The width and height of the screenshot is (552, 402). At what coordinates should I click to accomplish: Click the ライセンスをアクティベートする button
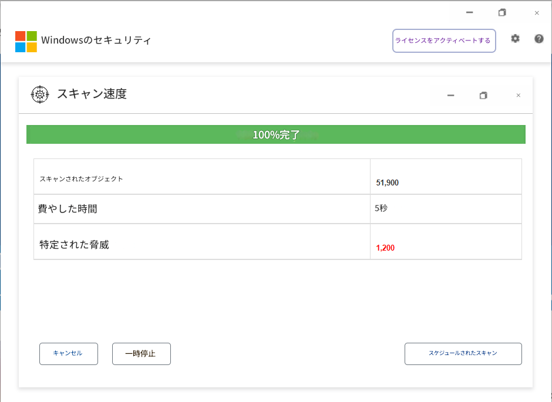444,41
